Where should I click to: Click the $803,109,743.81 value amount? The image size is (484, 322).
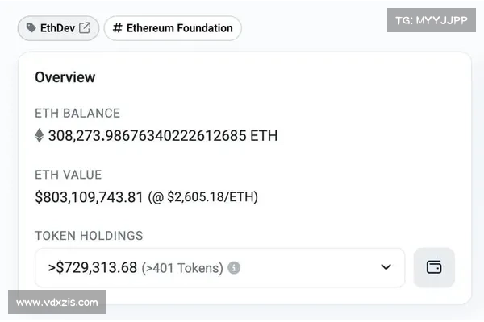click(89, 196)
